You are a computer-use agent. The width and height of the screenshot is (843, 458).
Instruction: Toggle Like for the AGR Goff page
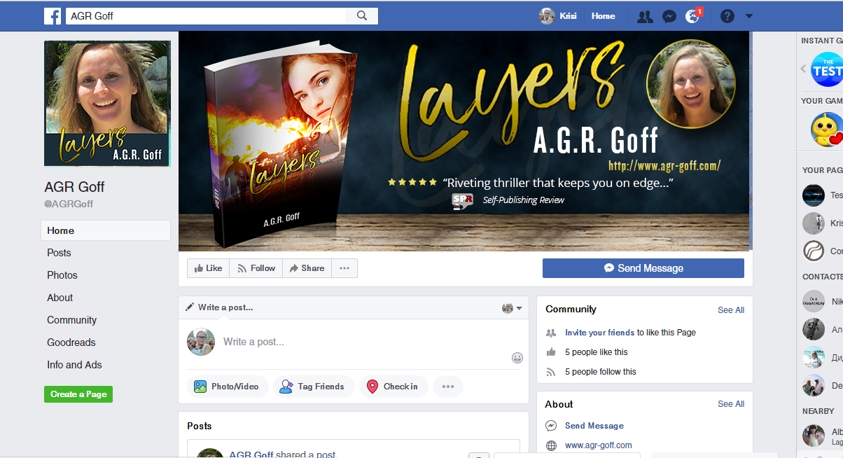tap(207, 268)
